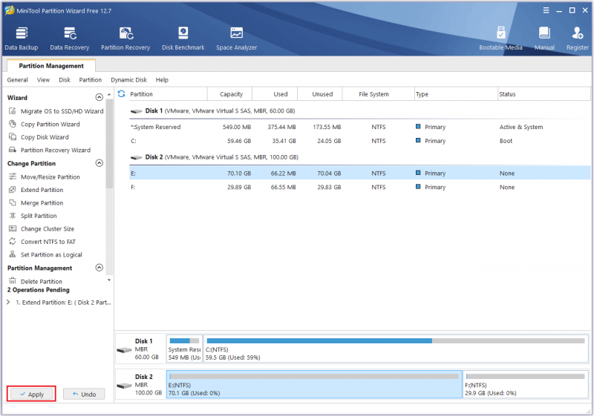This screenshot has height=416, width=594.
Task: Open the Data Backup tool
Action: pyautogui.click(x=22, y=39)
